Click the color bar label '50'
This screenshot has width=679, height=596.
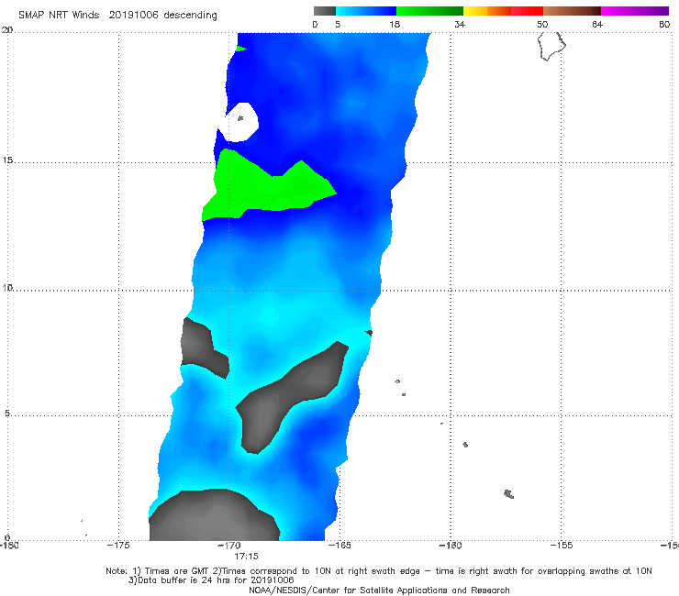click(542, 24)
